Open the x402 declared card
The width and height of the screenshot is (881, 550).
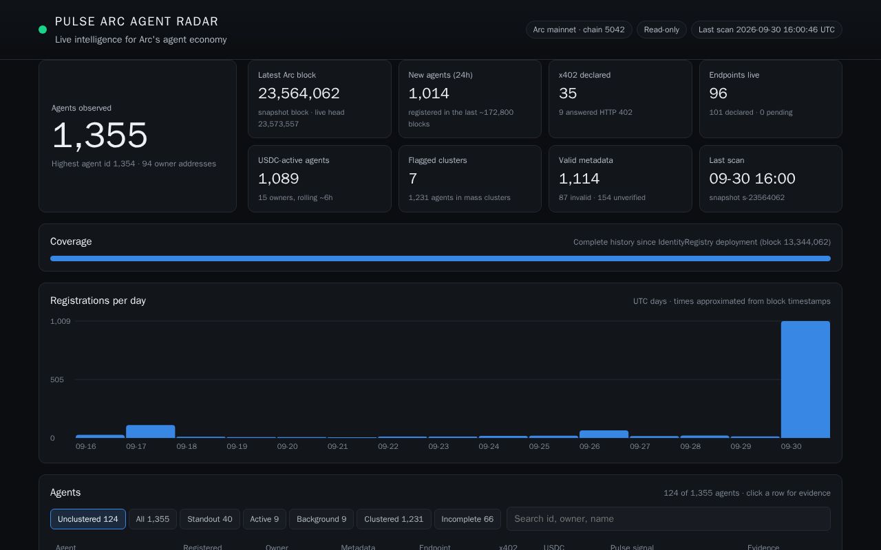(x=620, y=99)
